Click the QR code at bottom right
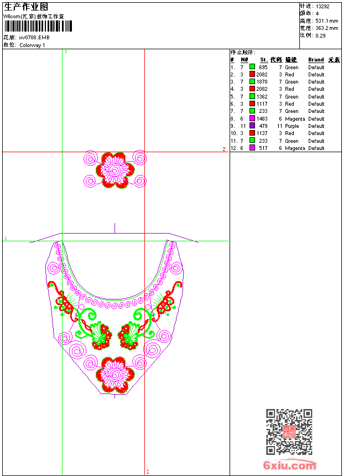343x476 pixels. [x=289, y=432]
